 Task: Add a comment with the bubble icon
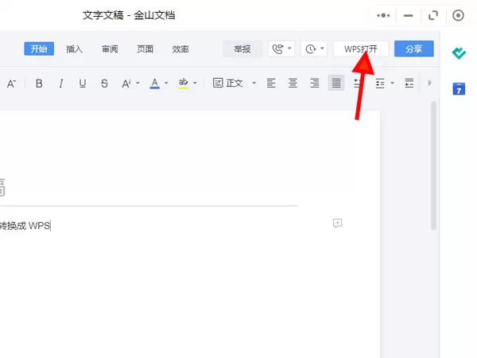click(337, 223)
